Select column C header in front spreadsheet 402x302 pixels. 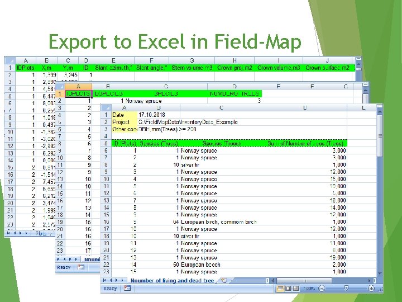[x=221, y=107]
